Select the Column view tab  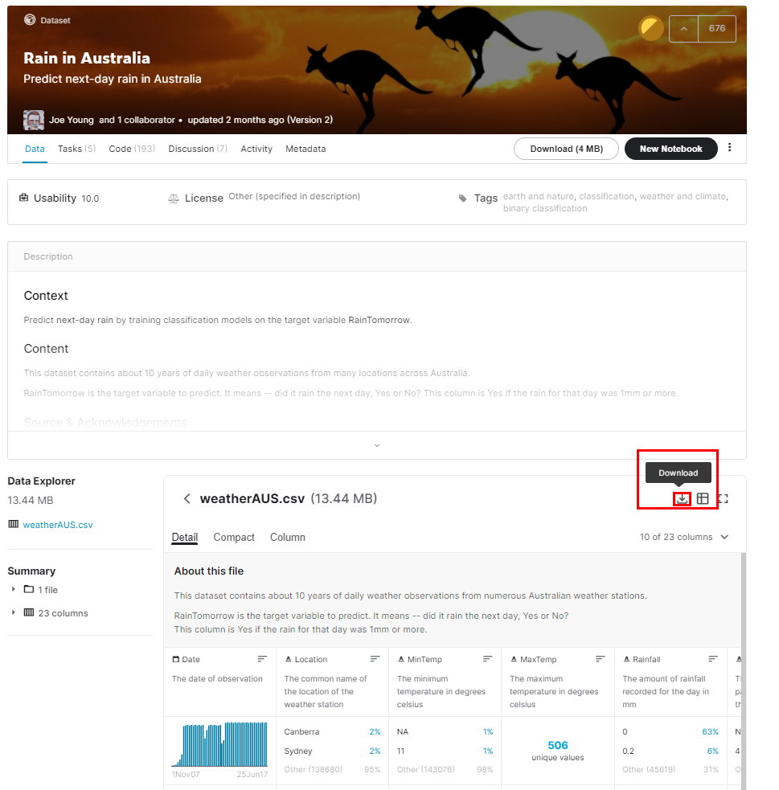tap(288, 537)
